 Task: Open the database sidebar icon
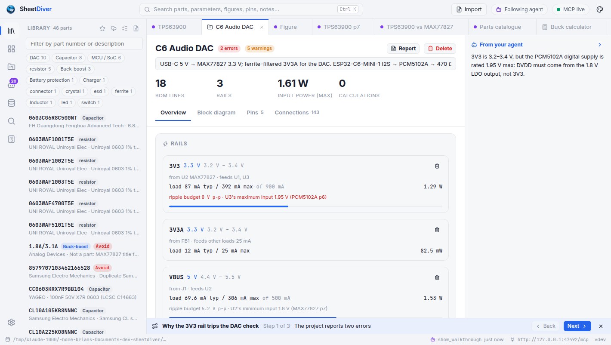[12, 103]
